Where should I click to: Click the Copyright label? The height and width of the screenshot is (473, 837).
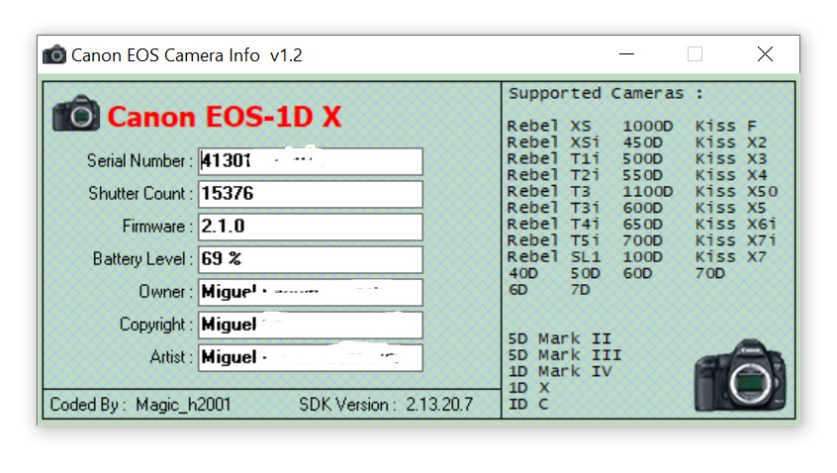click(156, 325)
